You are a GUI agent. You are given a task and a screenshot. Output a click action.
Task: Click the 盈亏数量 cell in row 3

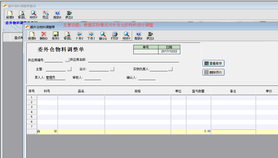(198, 107)
